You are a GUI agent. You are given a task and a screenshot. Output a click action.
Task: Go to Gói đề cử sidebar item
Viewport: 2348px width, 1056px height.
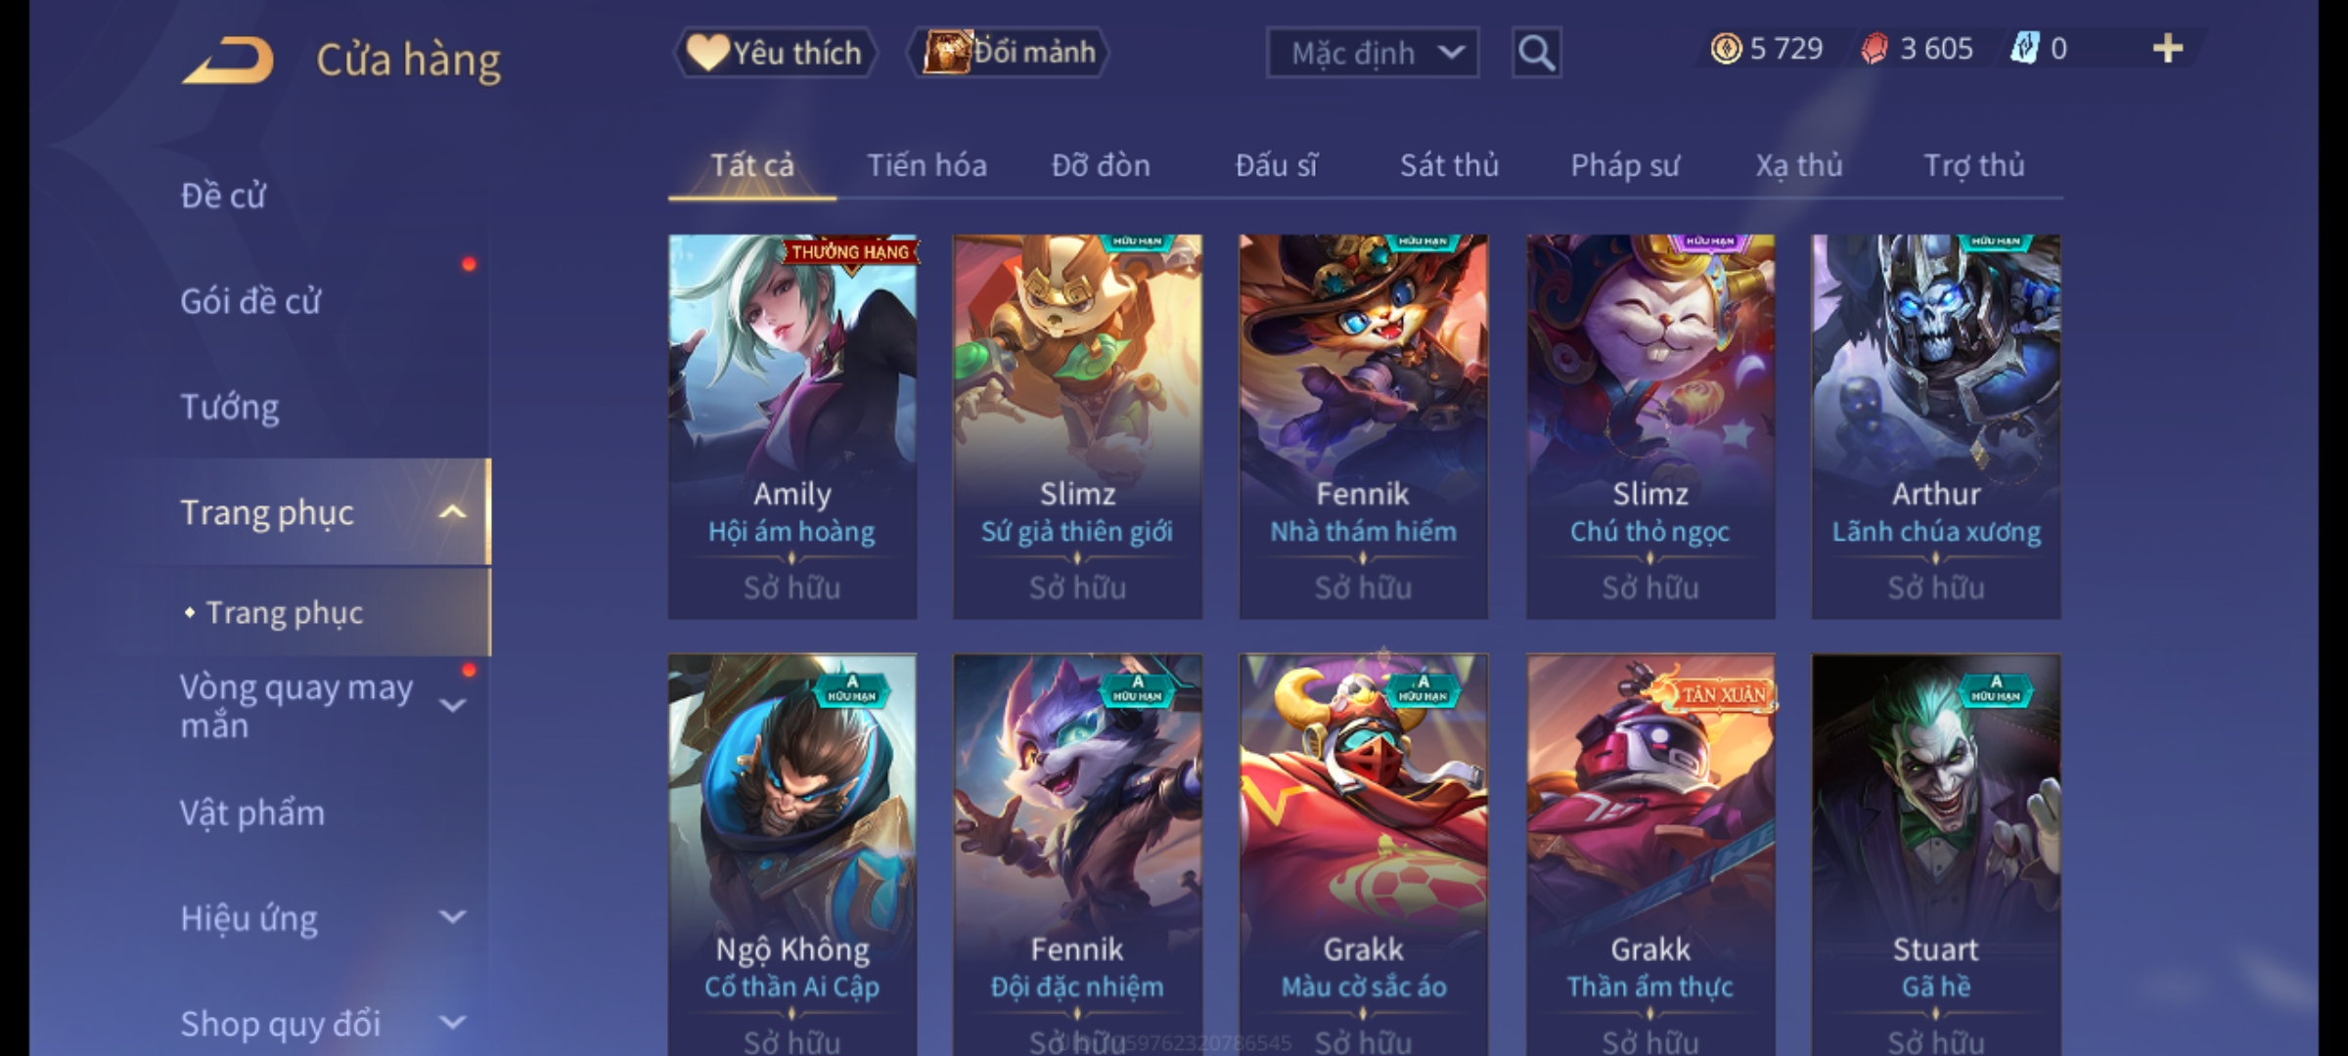pyautogui.click(x=250, y=301)
